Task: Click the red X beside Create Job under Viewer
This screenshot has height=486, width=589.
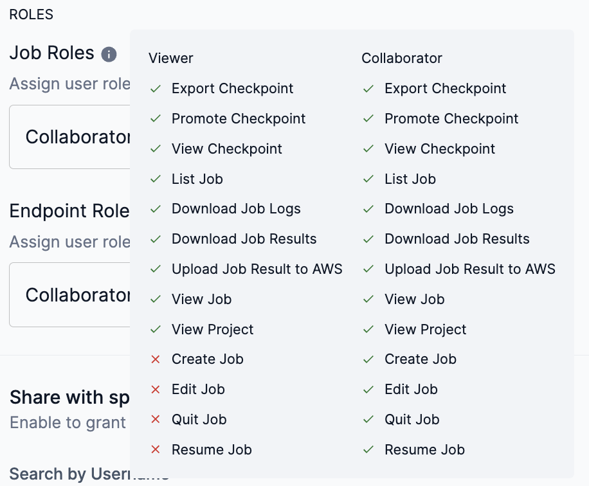Action: [x=155, y=359]
